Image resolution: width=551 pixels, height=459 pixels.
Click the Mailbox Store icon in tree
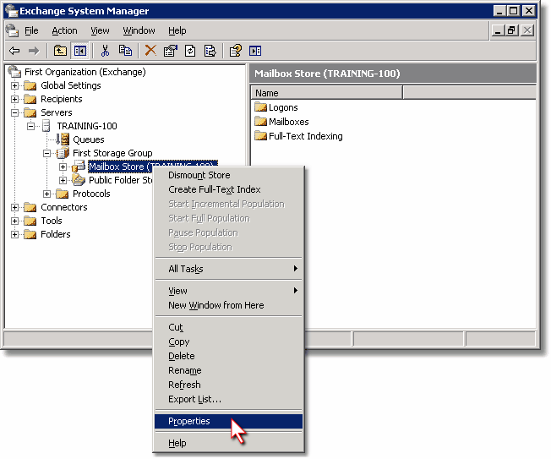click(x=79, y=167)
